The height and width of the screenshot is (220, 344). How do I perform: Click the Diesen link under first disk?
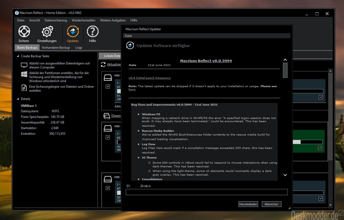116,116
